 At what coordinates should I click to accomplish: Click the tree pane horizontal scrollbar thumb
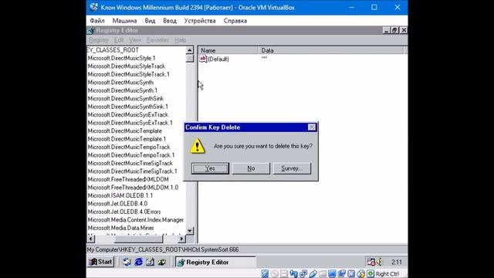coord(139,239)
